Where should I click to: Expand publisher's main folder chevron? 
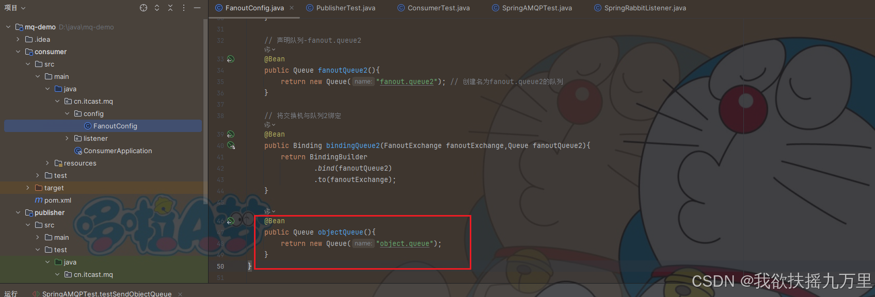point(38,237)
